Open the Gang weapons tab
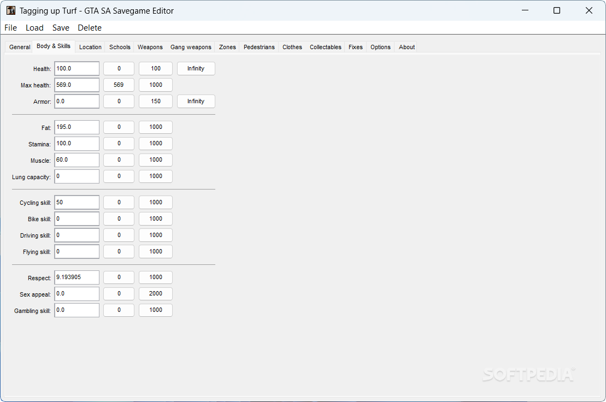This screenshot has height=402, width=606. pyautogui.click(x=191, y=47)
